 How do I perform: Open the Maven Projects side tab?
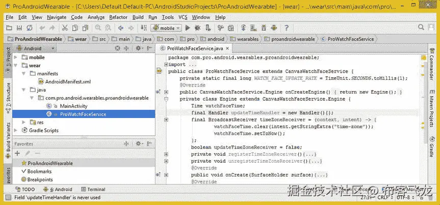(432, 108)
